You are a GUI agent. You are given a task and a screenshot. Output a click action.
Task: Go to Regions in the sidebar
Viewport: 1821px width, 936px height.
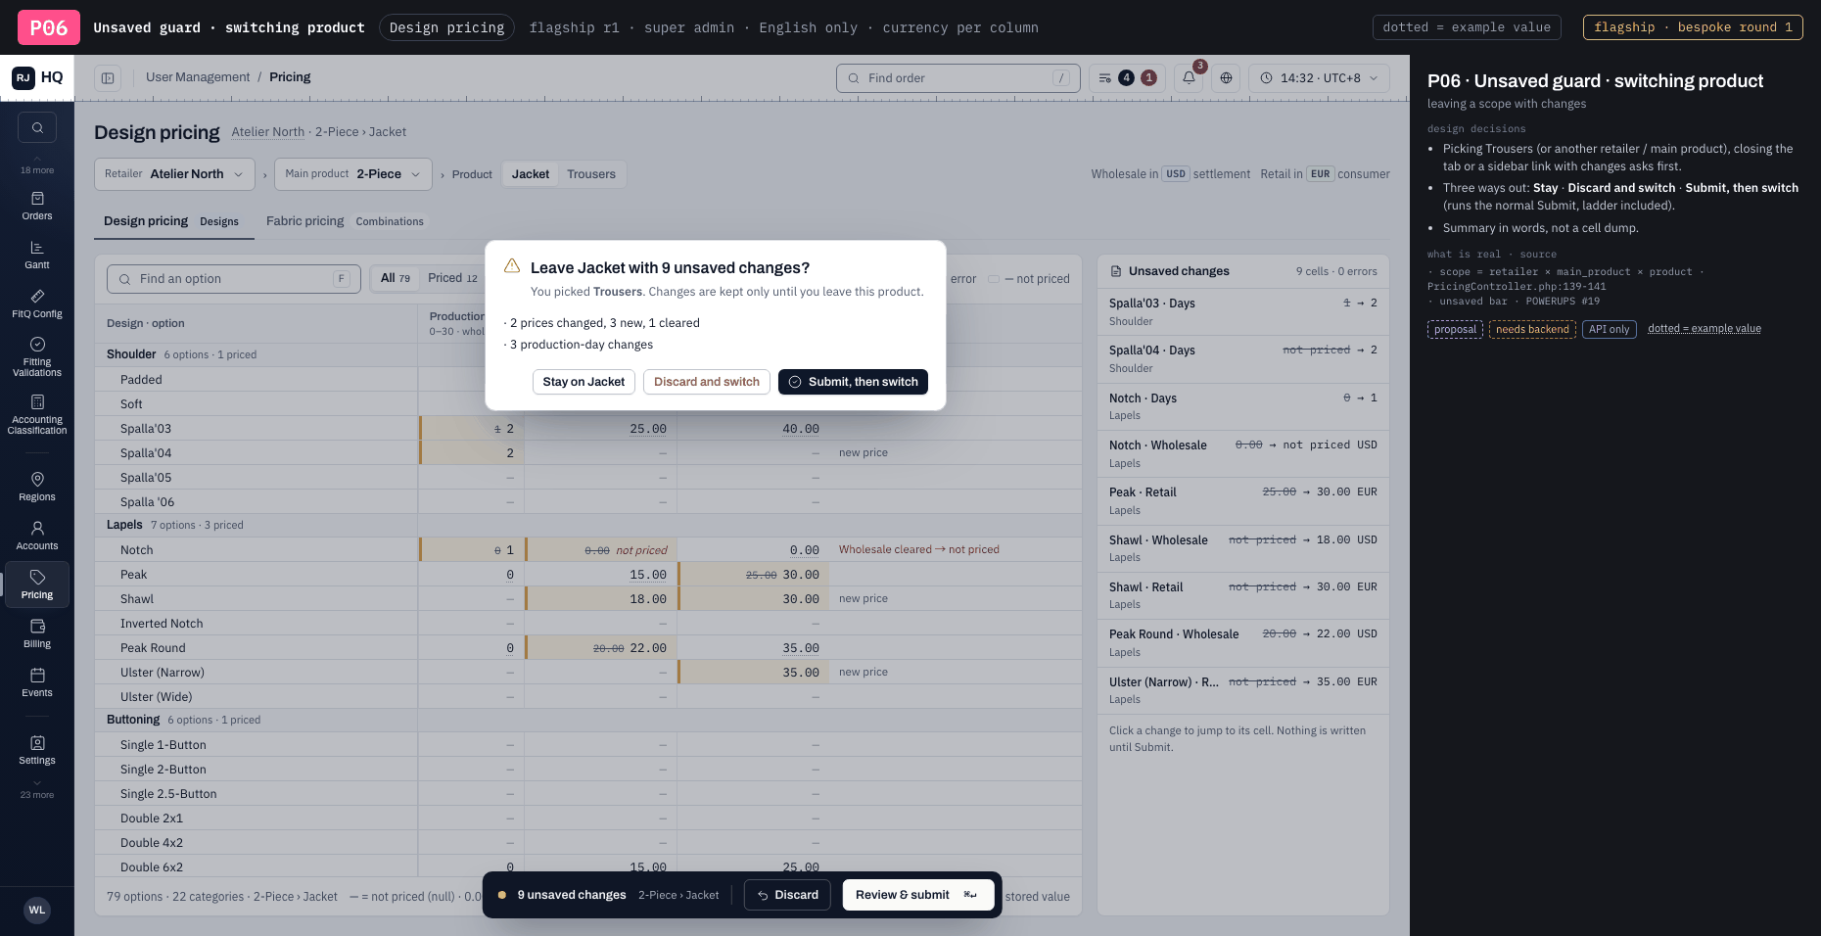click(x=37, y=487)
